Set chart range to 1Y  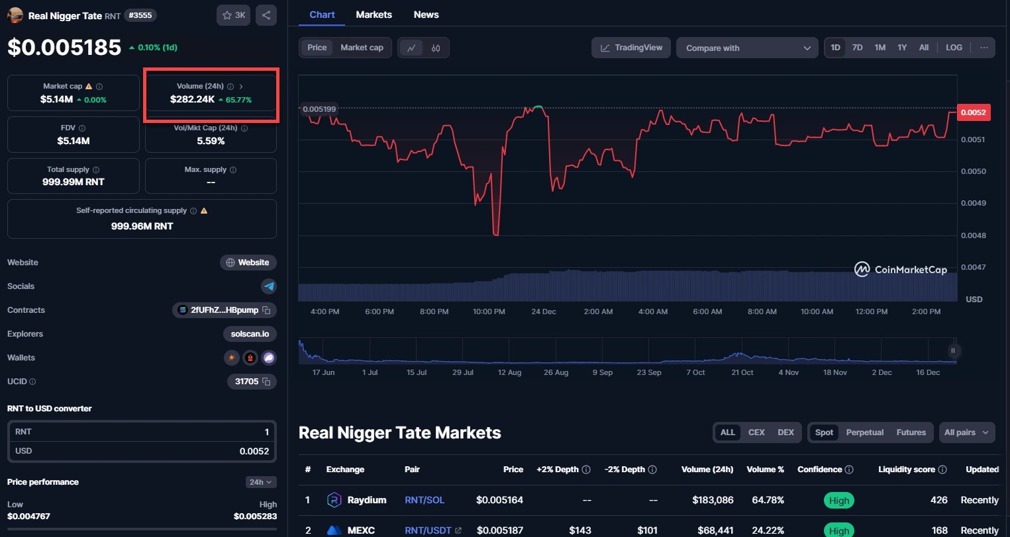coord(902,48)
